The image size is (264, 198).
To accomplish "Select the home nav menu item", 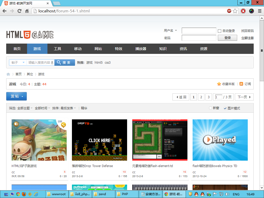I will [x=17, y=49].
